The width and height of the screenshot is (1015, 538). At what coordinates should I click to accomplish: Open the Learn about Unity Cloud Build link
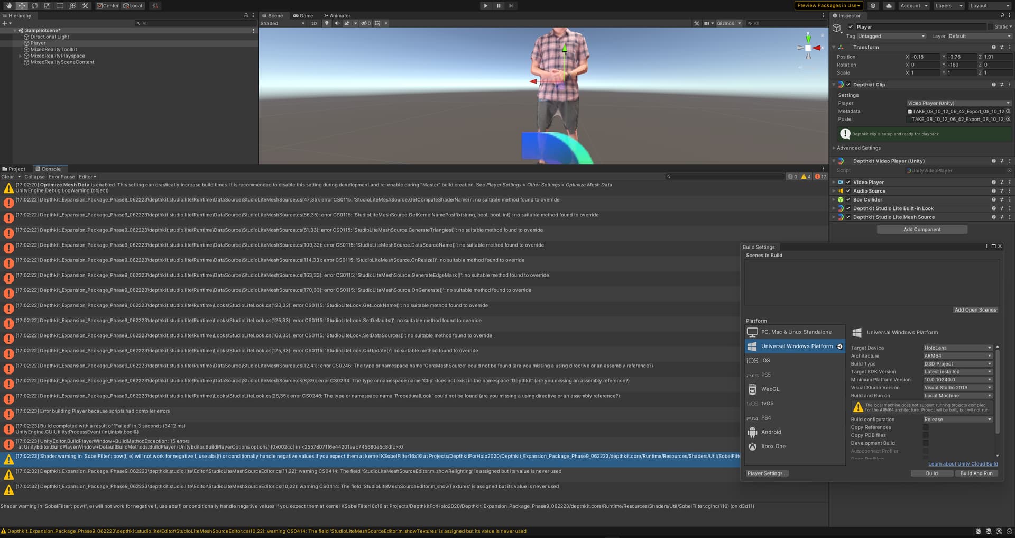pos(963,464)
